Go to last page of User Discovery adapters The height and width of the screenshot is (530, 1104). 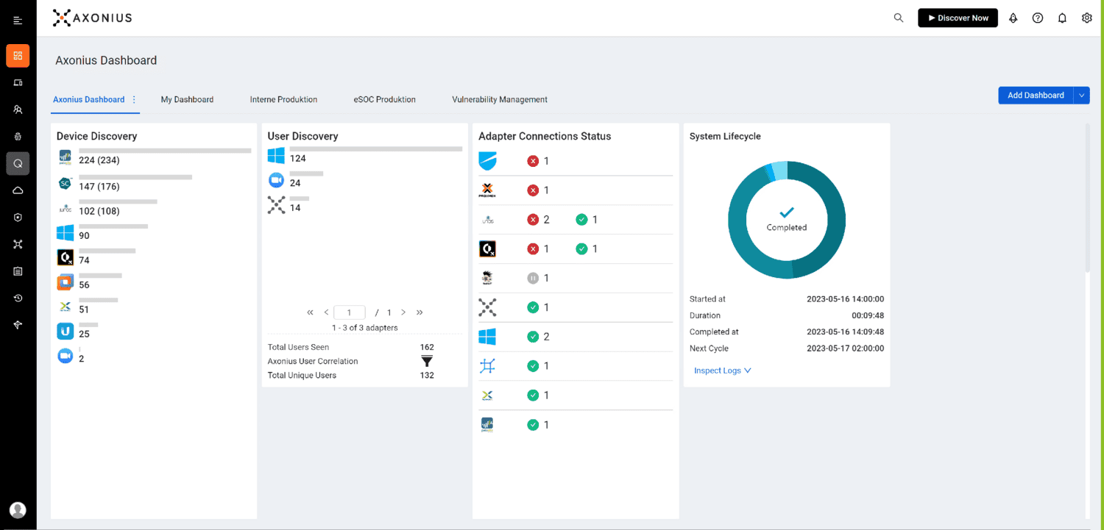(x=420, y=312)
